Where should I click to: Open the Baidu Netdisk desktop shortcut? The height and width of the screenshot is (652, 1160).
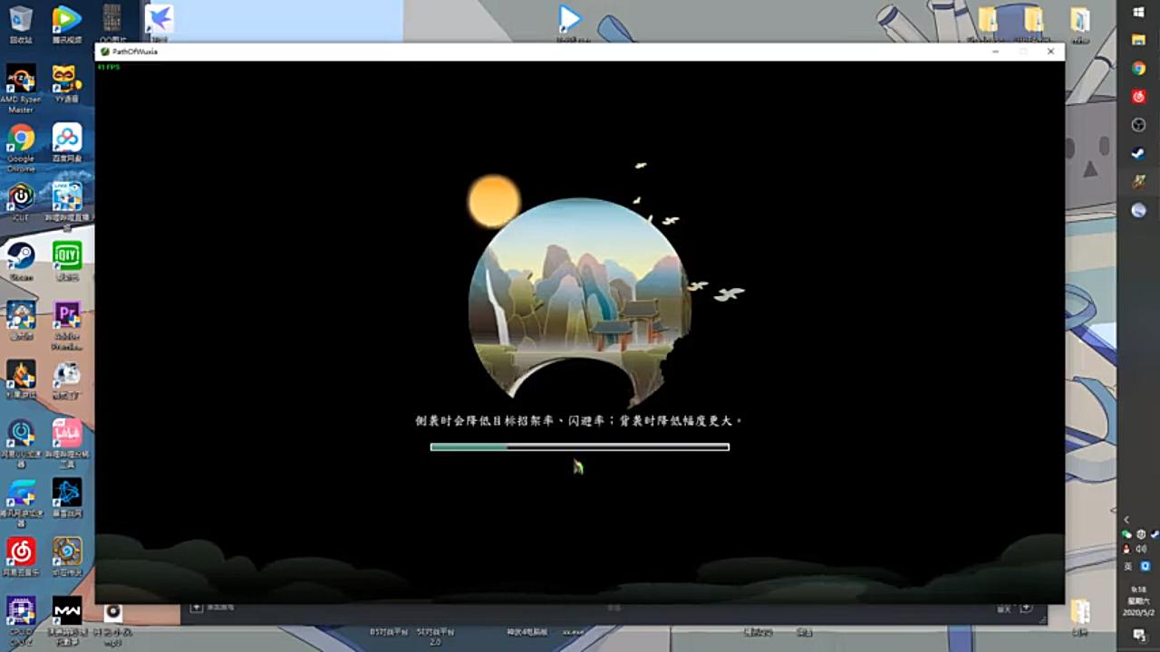(66, 143)
